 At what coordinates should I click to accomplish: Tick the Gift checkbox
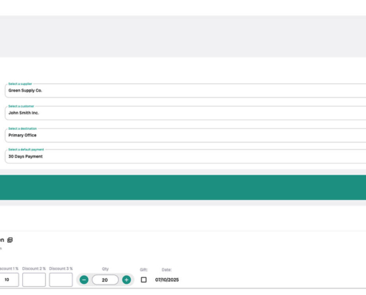click(x=143, y=280)
